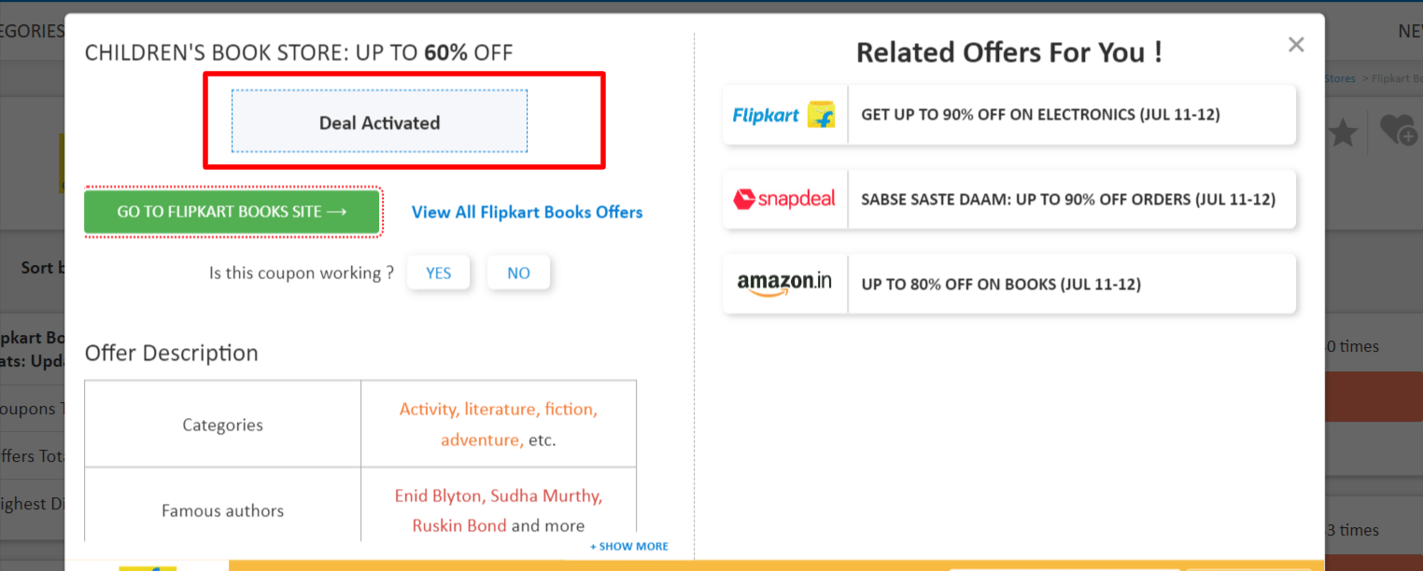
Task: Click the Deal Activated coupon box
Action: coord(378,120)
